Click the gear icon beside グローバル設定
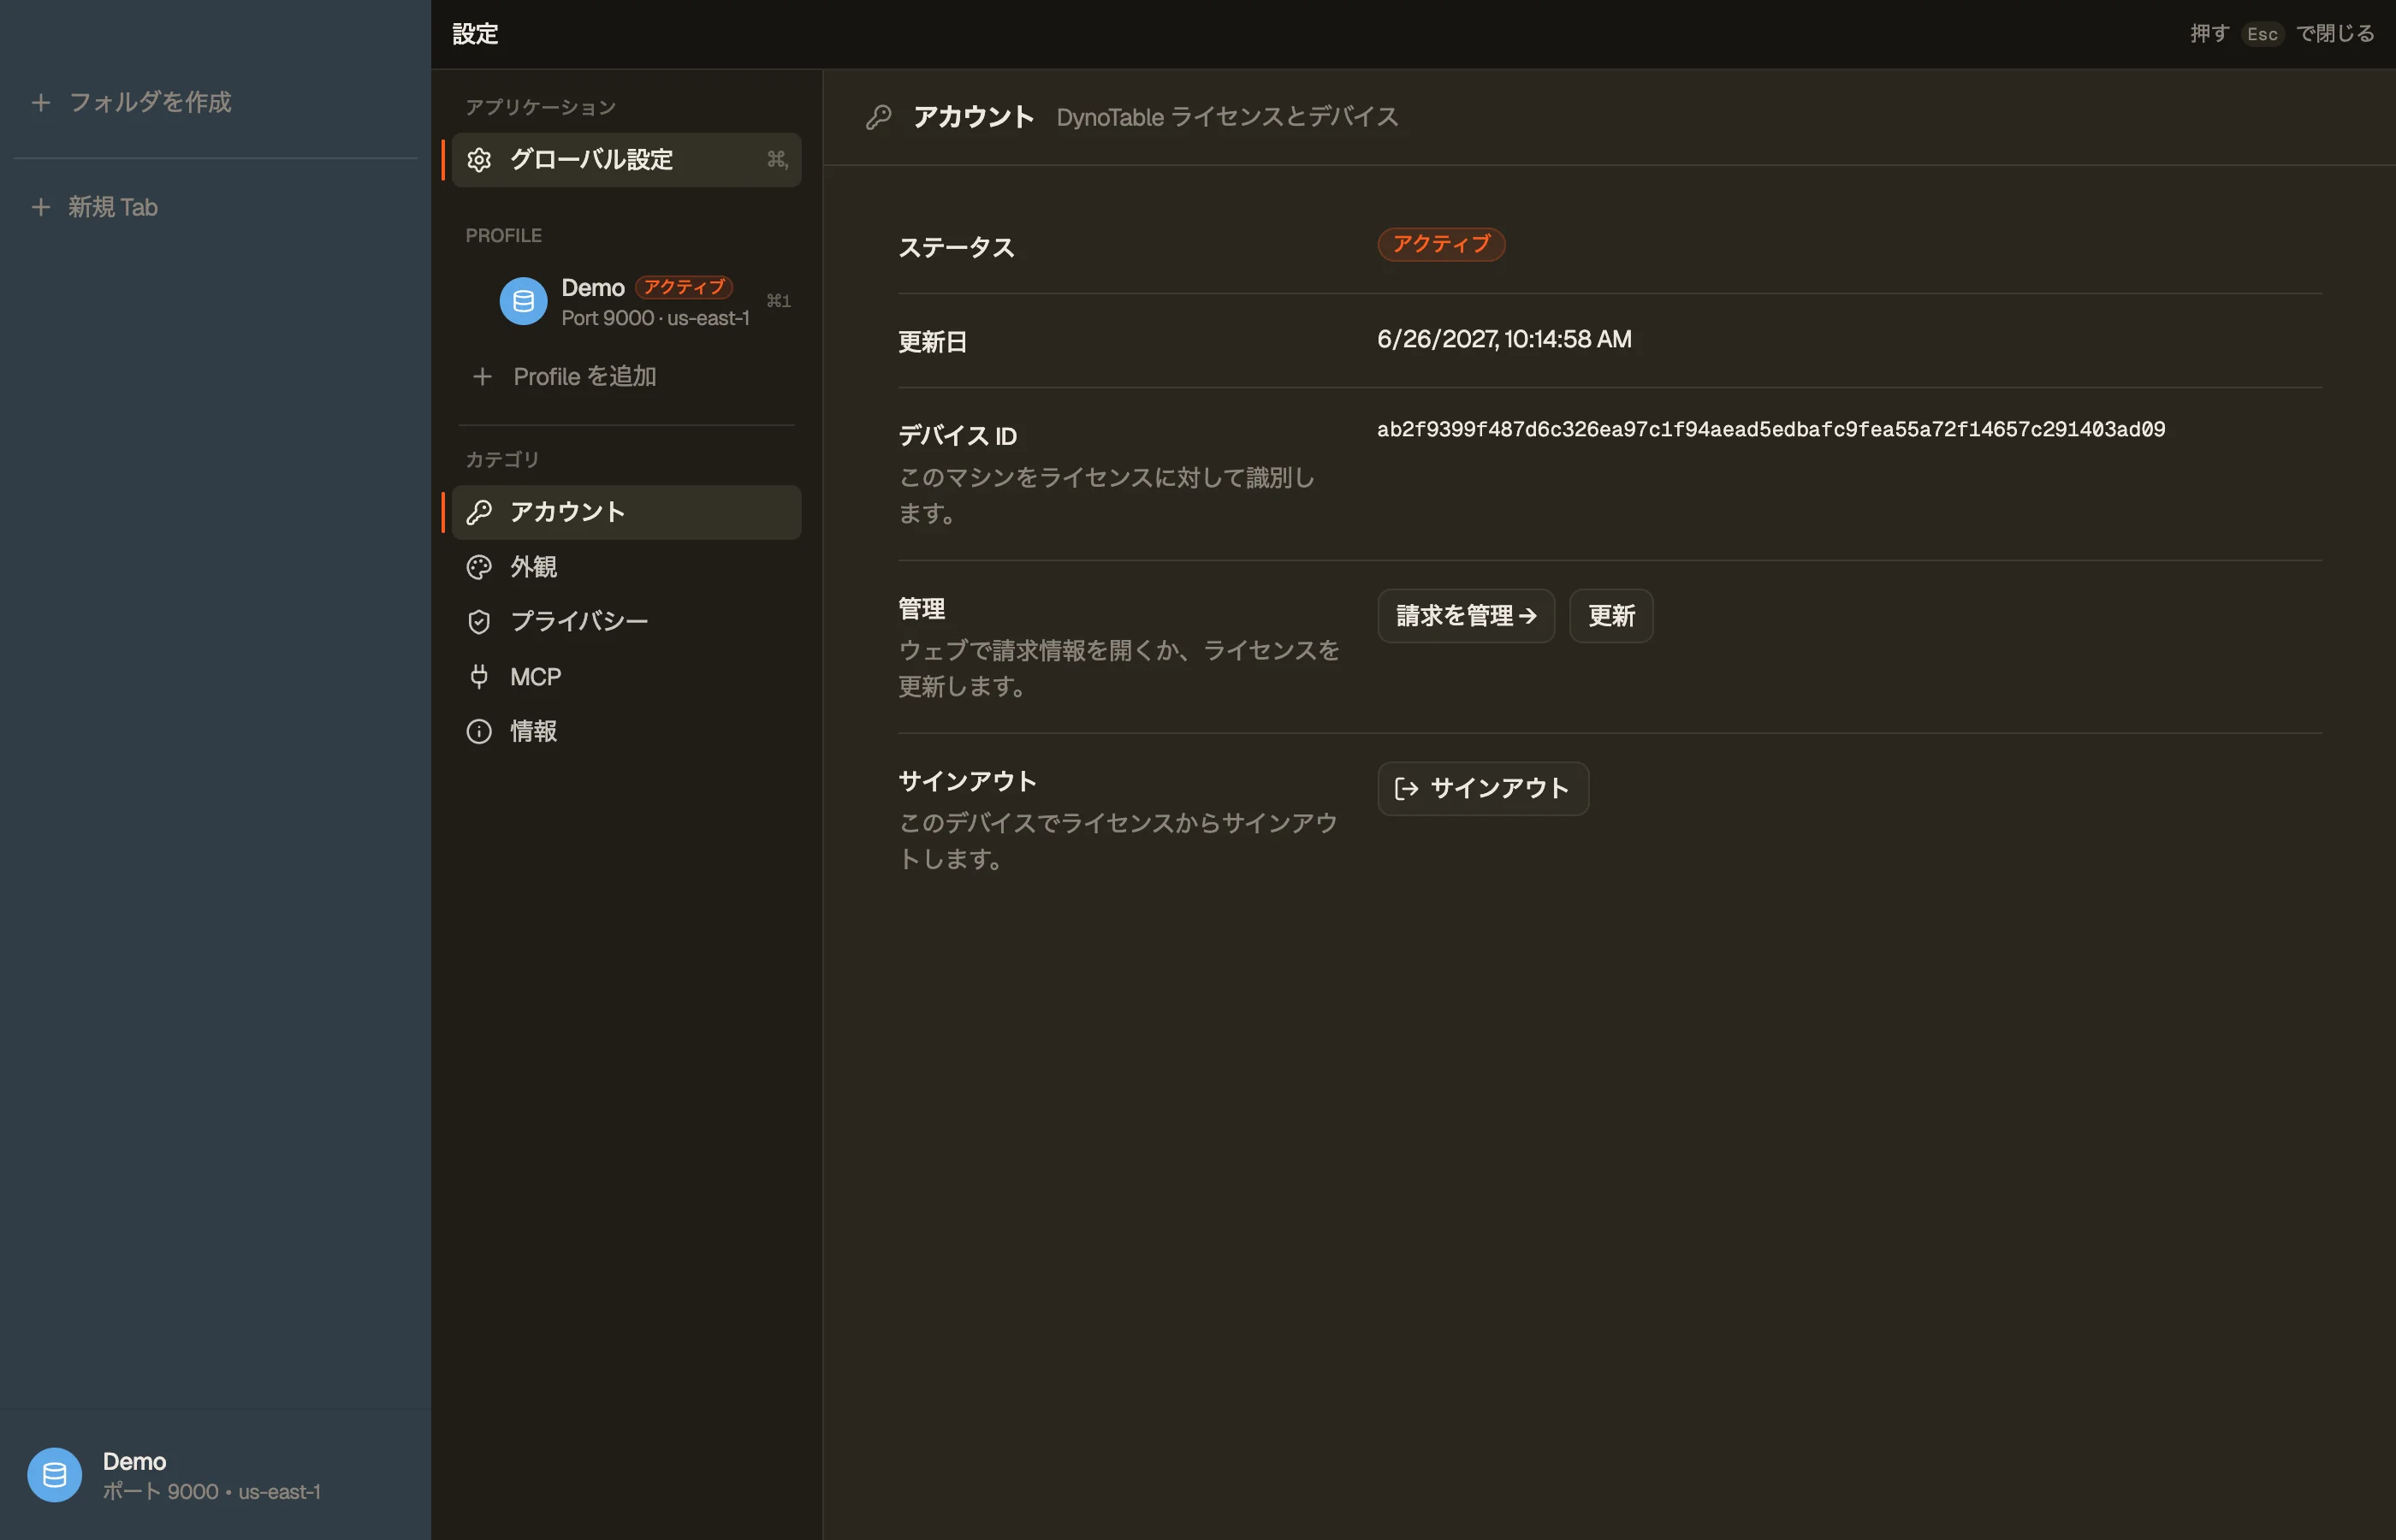The width and height of the screenshot is (2396, 1540). coord(479,160)
